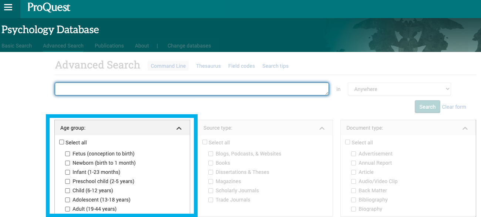This screenshot has height=217, width=481.
Task: Select Preschool child (2-5 years)
Action: coord(67,181)
